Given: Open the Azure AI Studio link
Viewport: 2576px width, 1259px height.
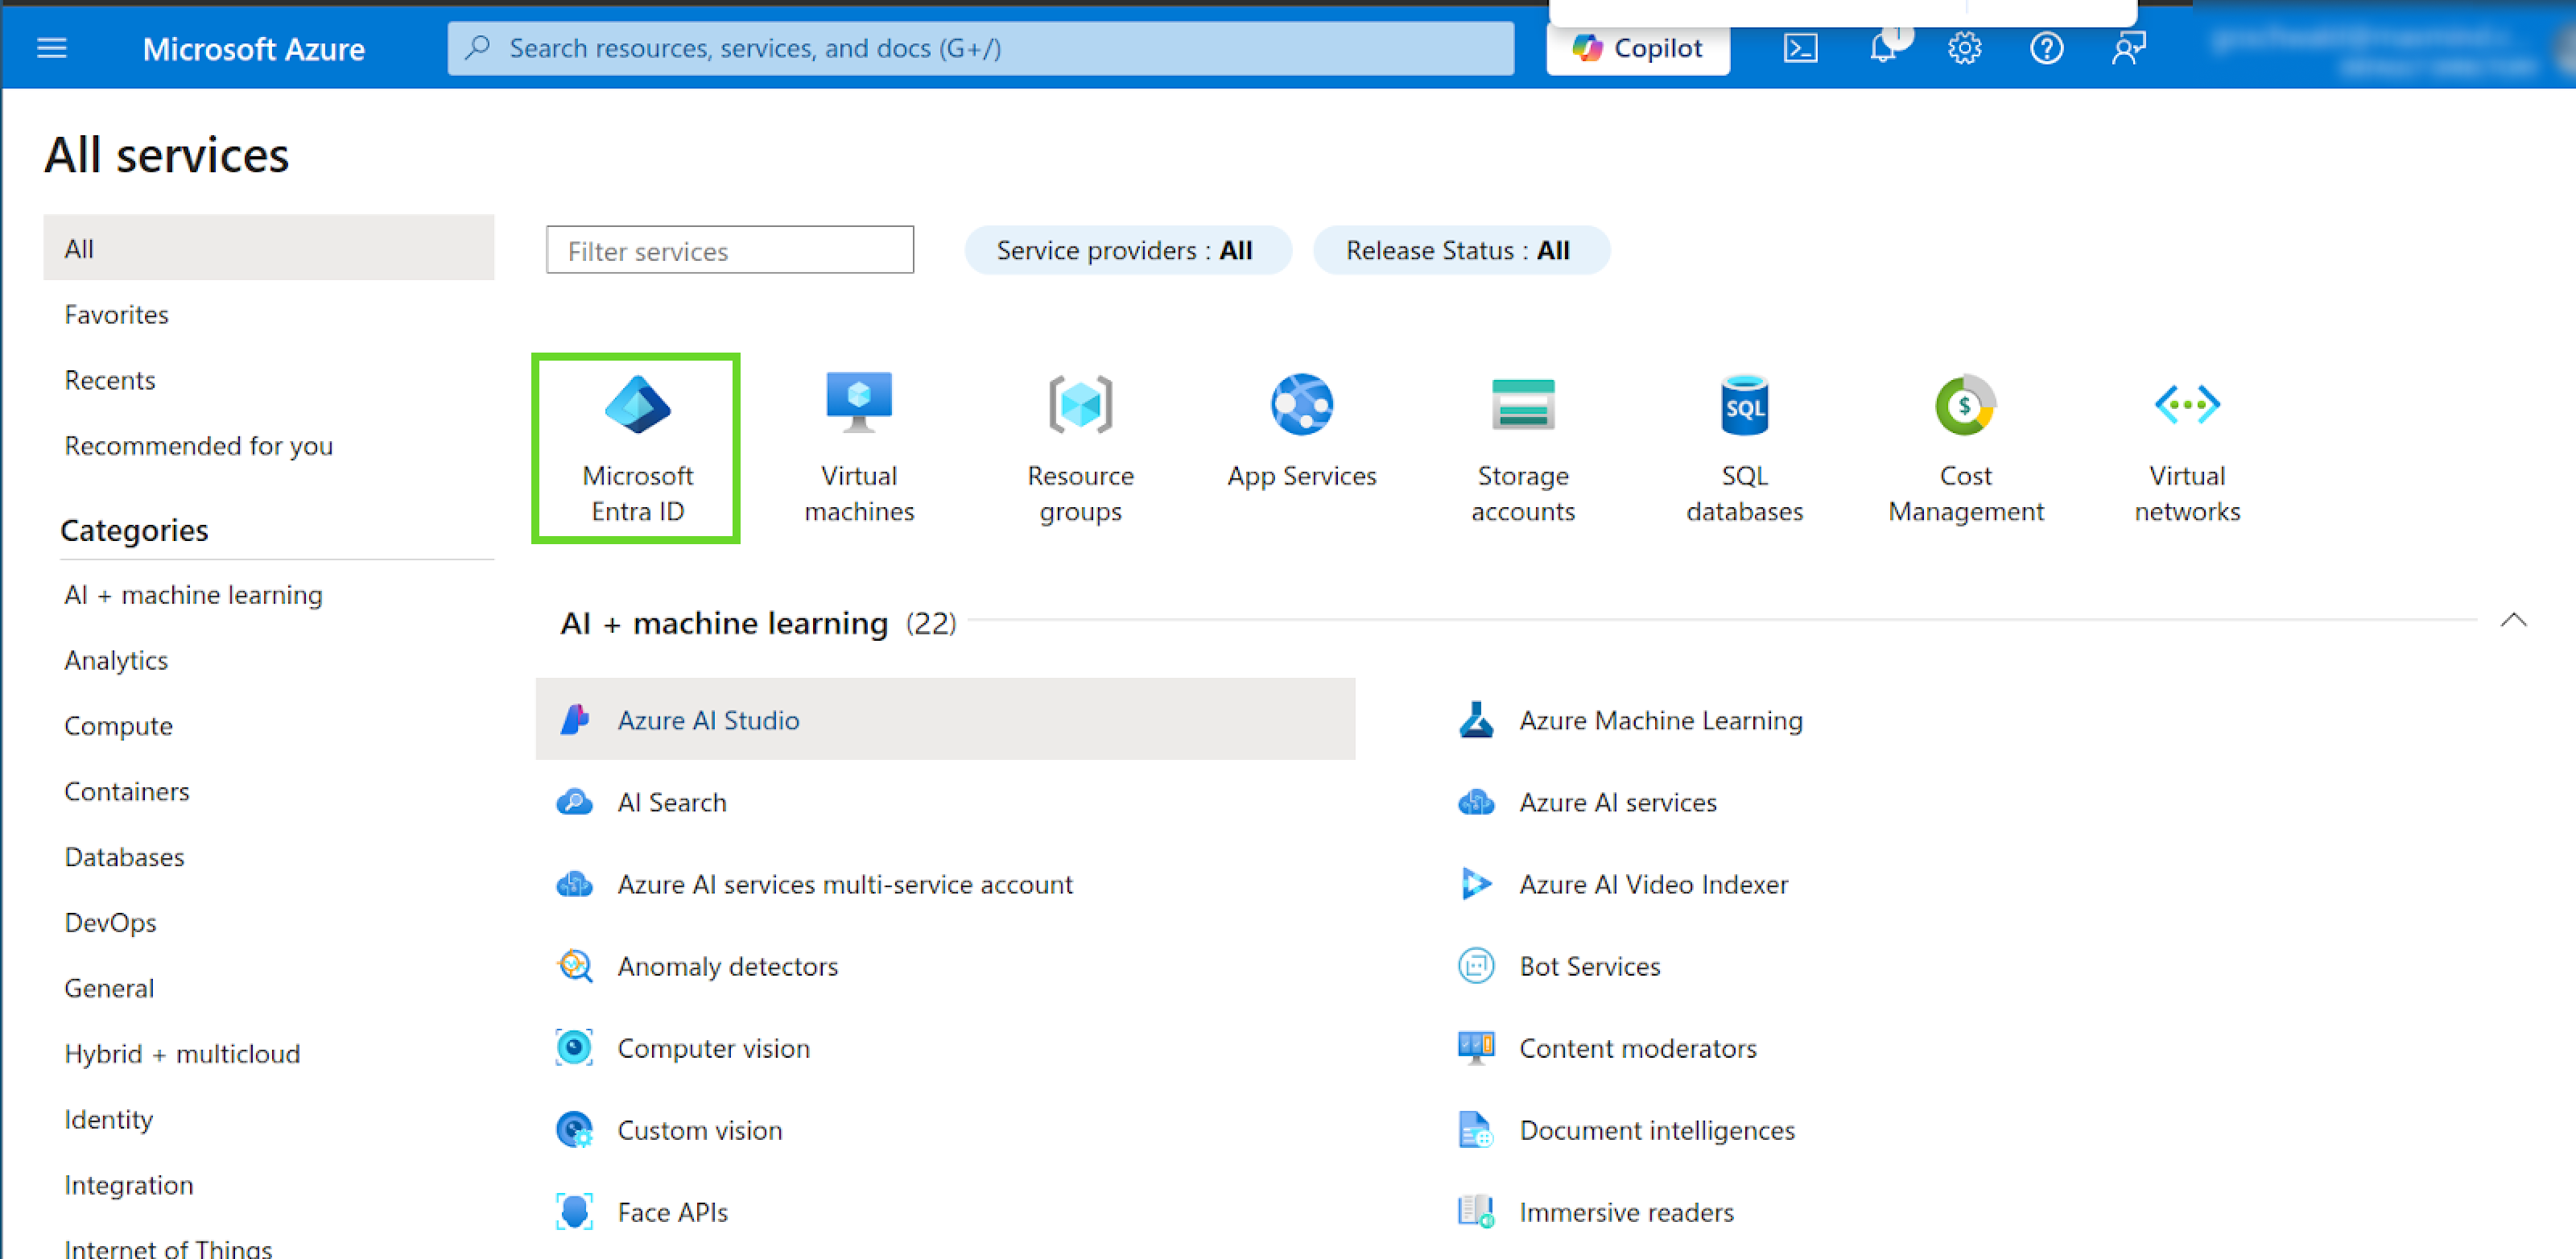Looking at the screenshot, I should click(708, 720).
